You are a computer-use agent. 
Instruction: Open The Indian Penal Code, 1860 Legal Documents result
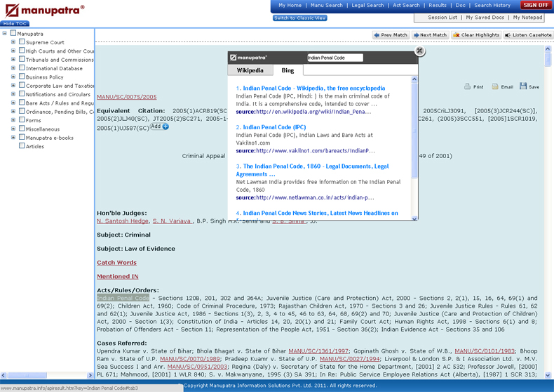point(312,170)
